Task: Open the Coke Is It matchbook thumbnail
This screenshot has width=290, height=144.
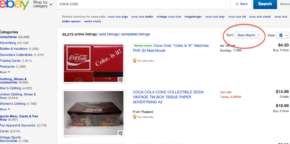Action: click(x=93, y=63)
